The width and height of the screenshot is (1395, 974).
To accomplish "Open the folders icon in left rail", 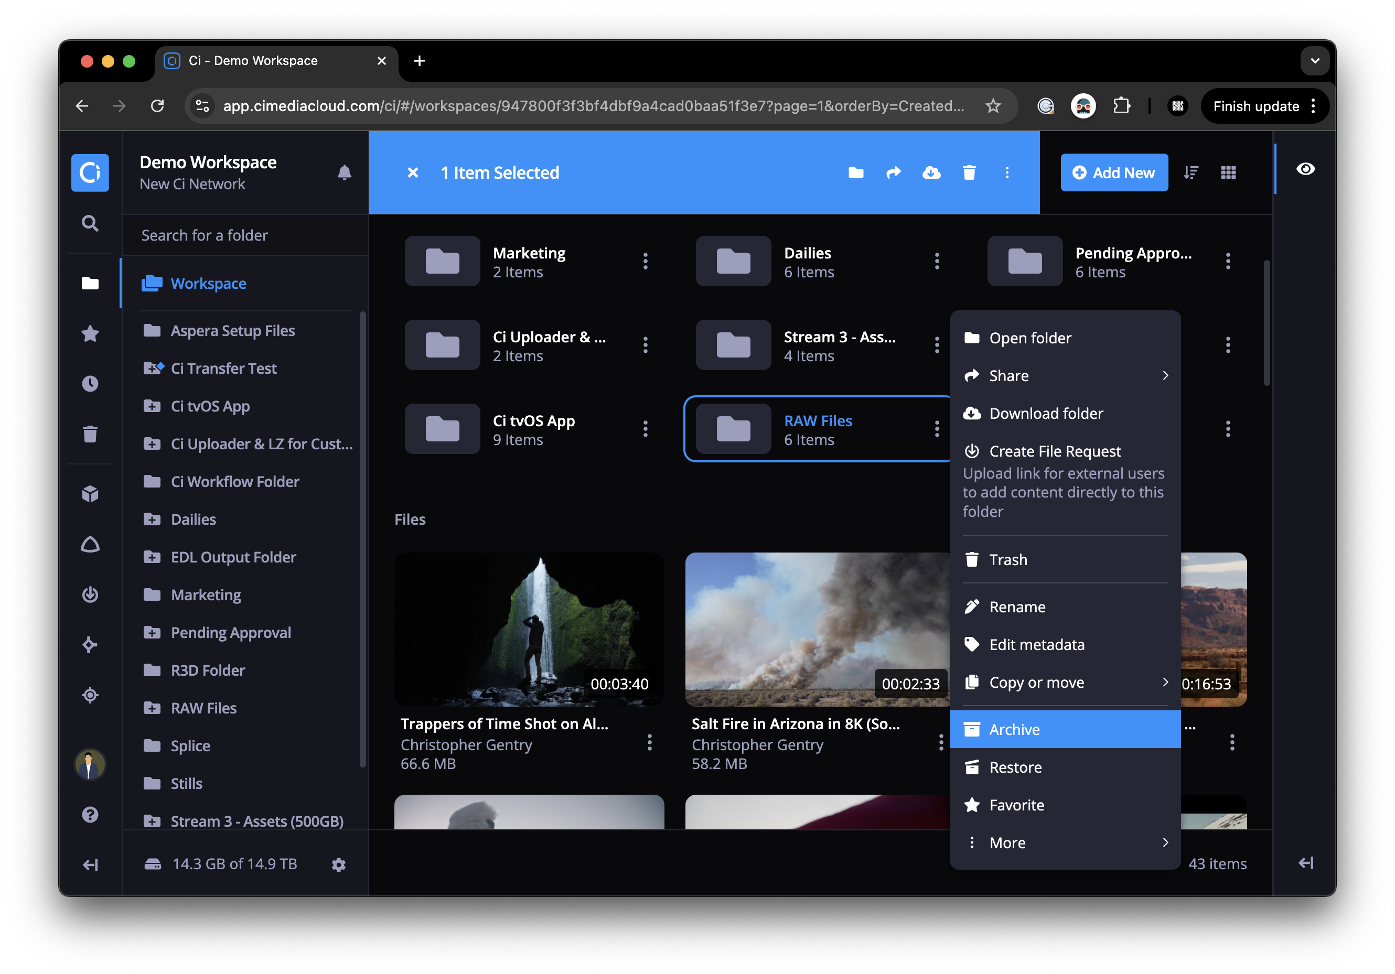I will 90,283.
